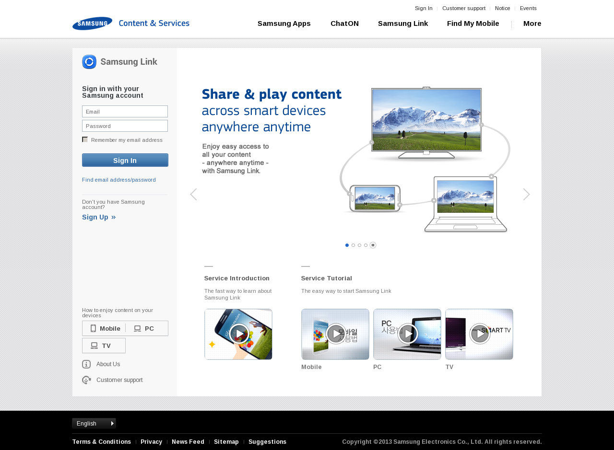The image size is (614, 450).
Task: Click the Sign Up double-arrow icon
Action: [x=114, y=218]
